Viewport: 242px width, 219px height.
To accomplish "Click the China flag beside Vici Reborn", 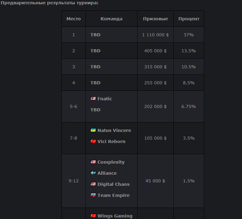I will [93, 141].
